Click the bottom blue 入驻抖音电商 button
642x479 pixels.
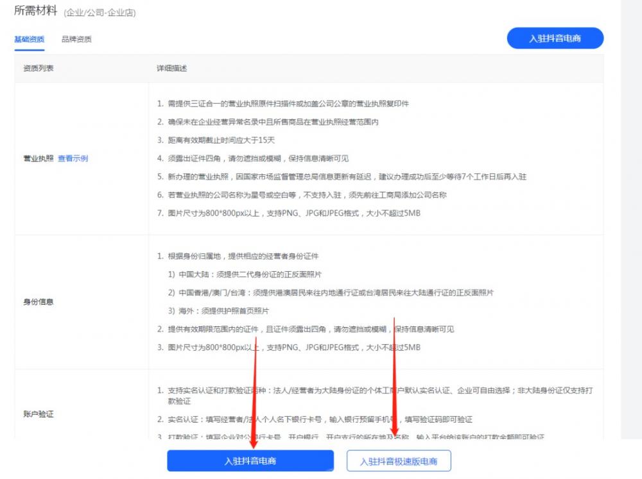coord(250,461)
